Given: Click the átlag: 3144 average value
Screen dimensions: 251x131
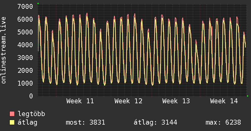Looking at the screenshot, I should click(x=155, y=122).
